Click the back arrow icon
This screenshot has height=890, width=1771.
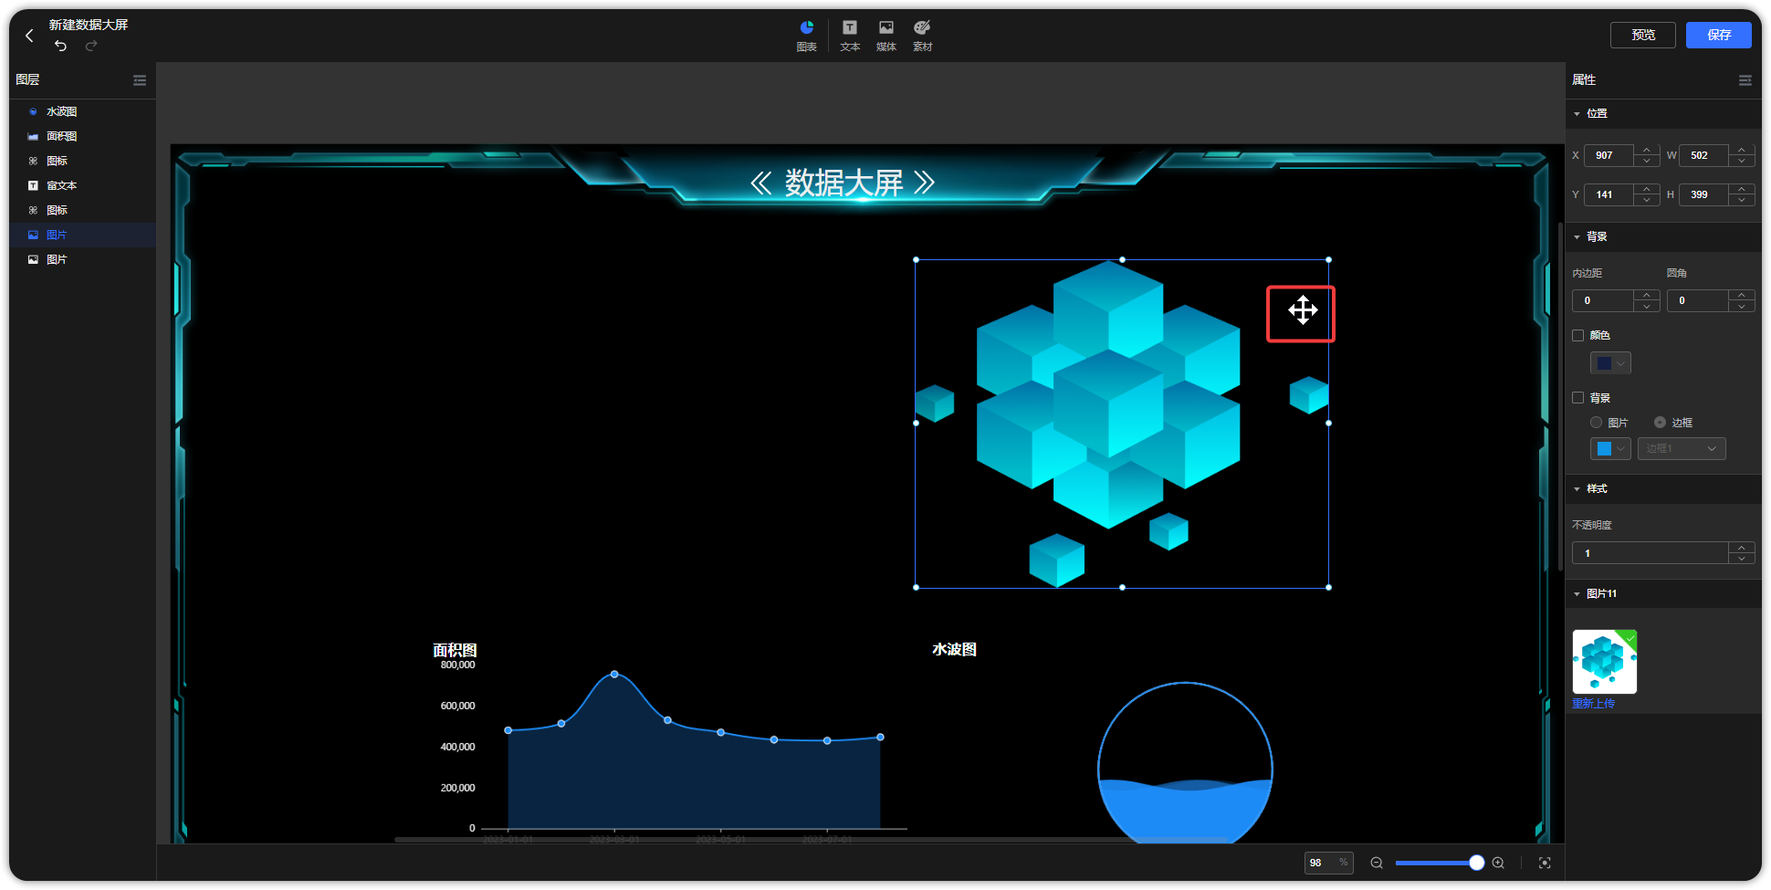pos(29,36)
